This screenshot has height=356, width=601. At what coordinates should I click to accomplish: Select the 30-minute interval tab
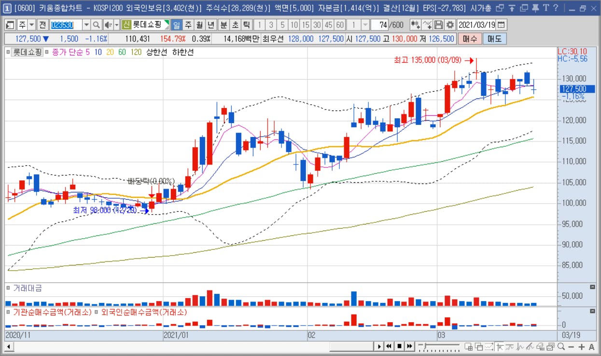coord(317,25)
